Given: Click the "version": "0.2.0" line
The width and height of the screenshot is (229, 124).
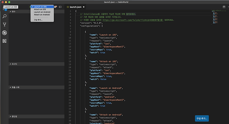Looking at the screenshot, I should click(x=91, y=23).
